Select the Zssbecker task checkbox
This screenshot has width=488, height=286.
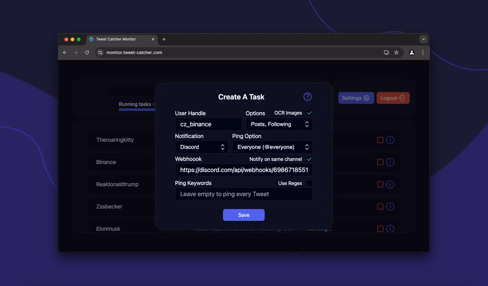tap(380, 207)
